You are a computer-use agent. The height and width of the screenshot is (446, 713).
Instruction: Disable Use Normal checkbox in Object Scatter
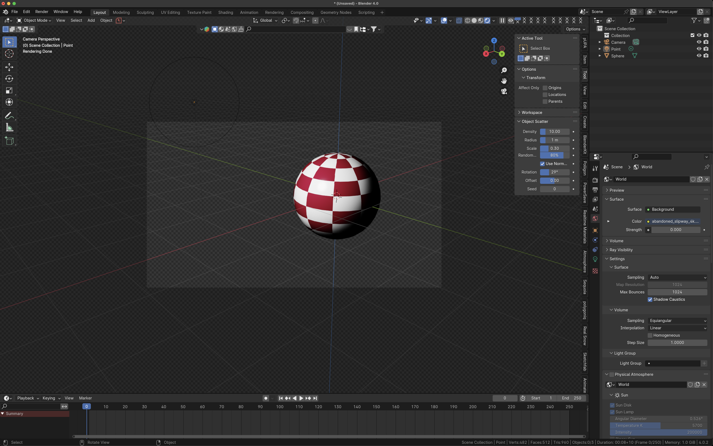(542, 164)
